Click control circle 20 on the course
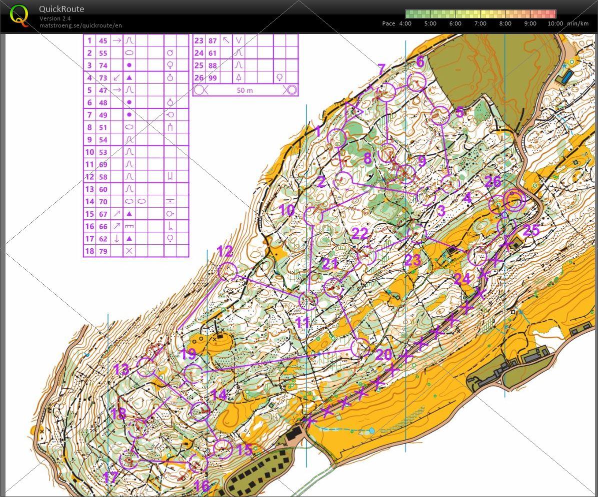 (x=360, y=348)
